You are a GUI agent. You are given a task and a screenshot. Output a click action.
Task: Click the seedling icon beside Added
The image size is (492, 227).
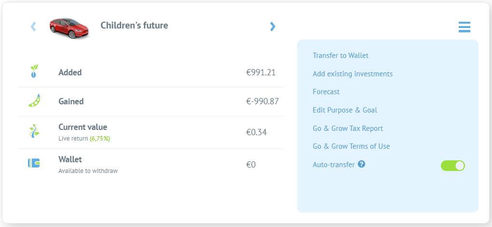(x=34, y=71)
